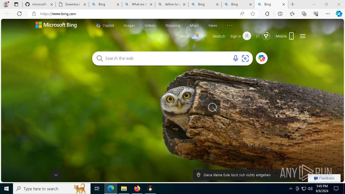345x194 pixels.
Task: Open Images in Bing navigation
Action: tap(129, 25)
